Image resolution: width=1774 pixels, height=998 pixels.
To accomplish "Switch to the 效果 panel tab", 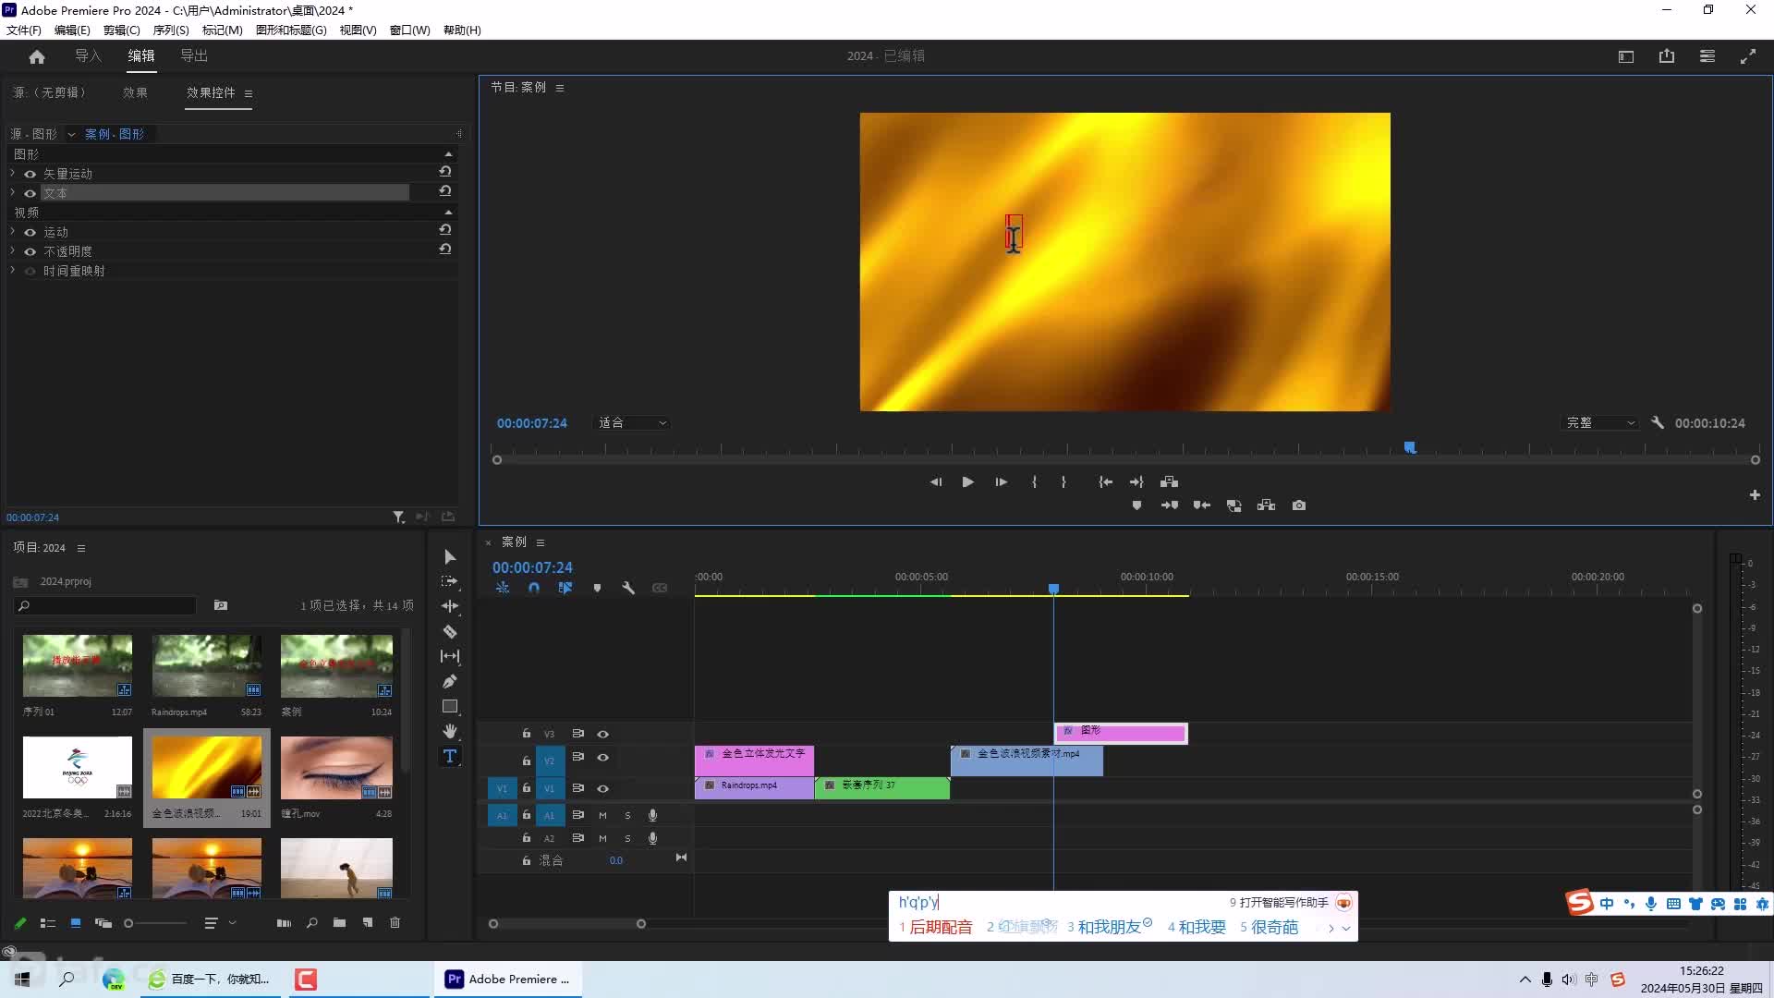I will point(136,92).
